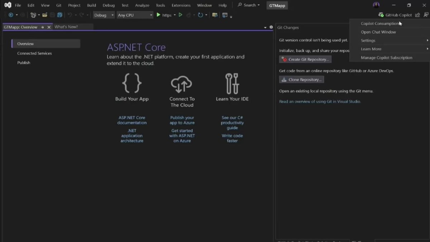Open the Project menu
Viewport: 430px width, 242px height.
74,5
